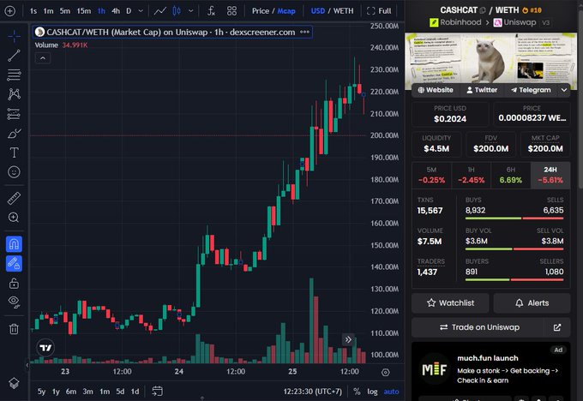Toggle the magnet mode tool

pyautogui.click(x=14, y=244)
